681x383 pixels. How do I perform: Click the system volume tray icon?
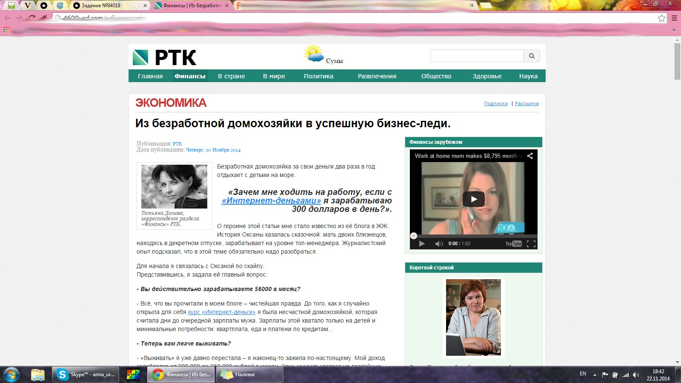635,375
